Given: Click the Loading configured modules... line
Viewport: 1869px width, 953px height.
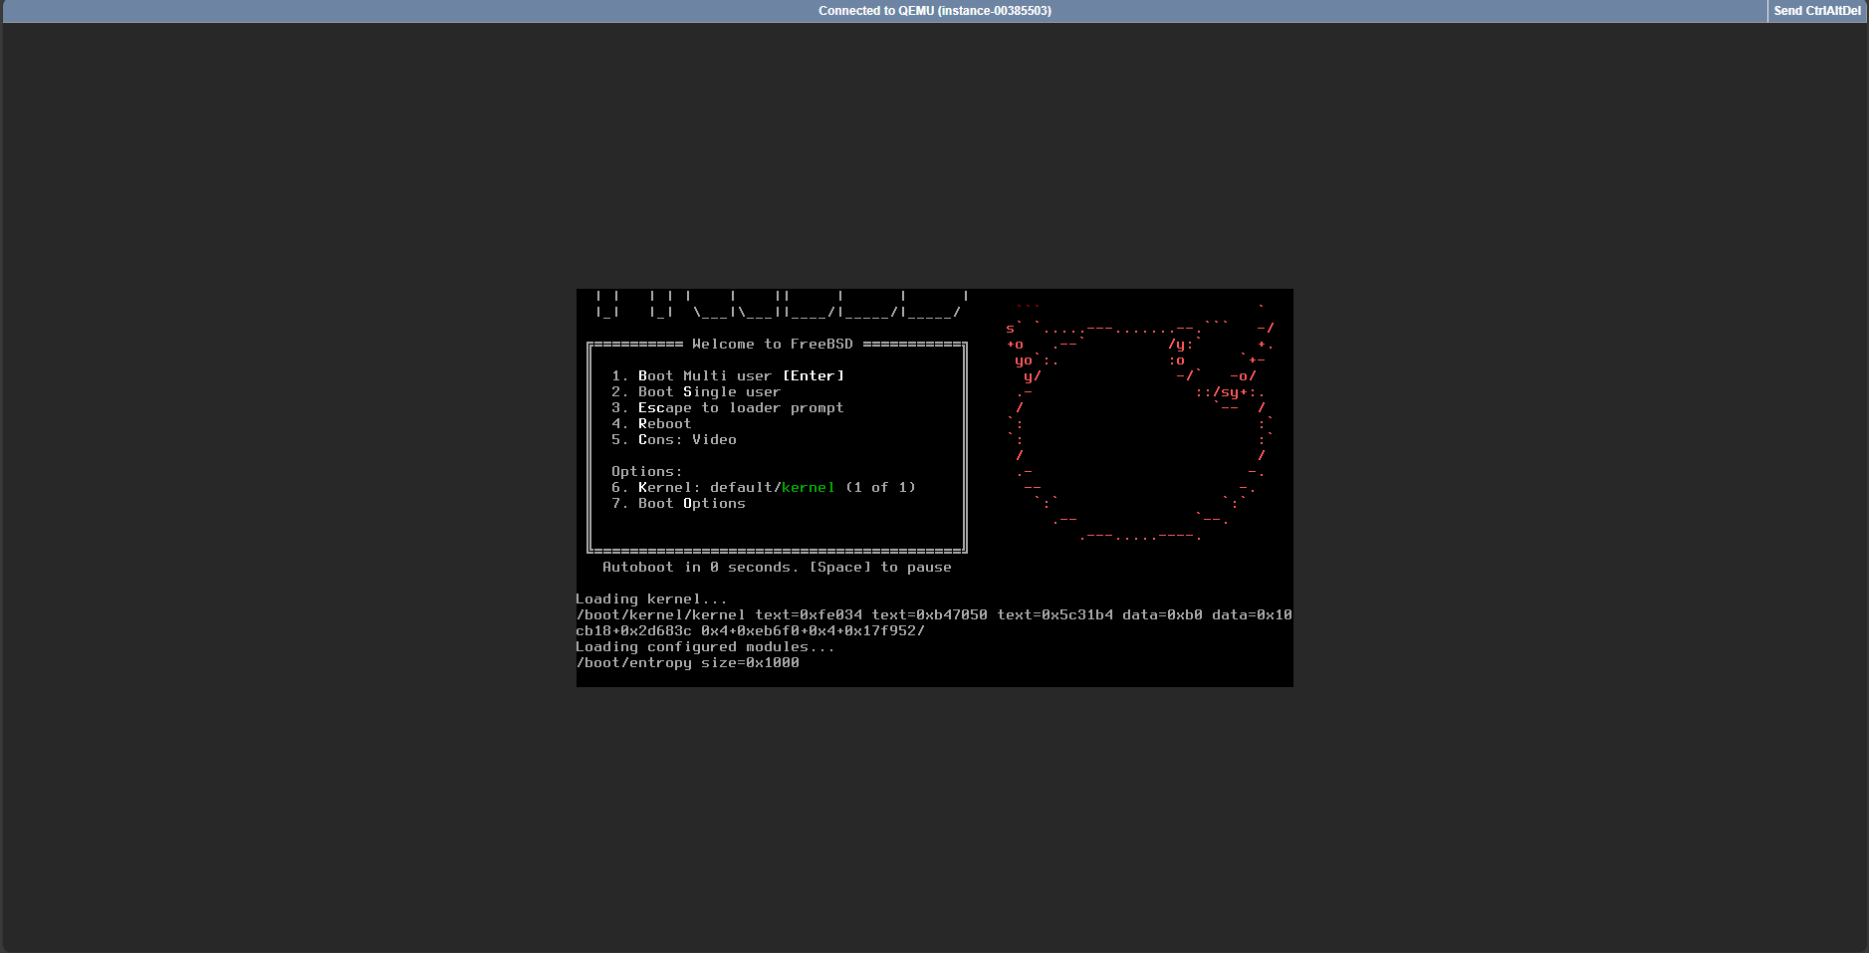Looking at the screenshot, I should (x=705, y=646).
